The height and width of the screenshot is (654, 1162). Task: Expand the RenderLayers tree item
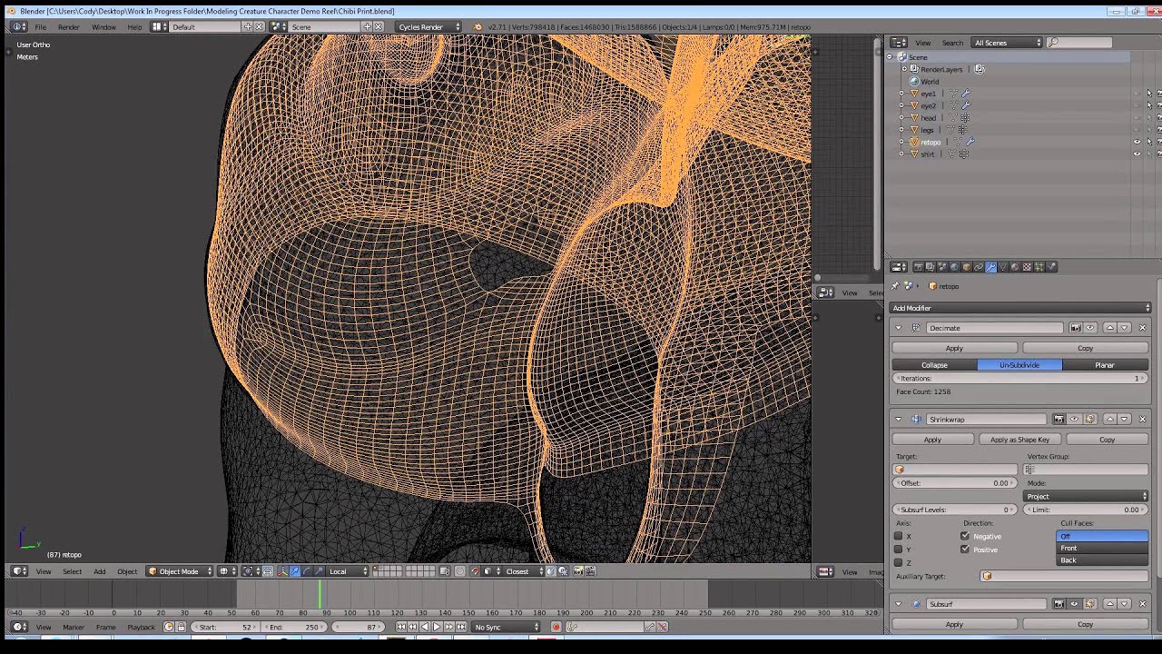[x=904, y=69]
